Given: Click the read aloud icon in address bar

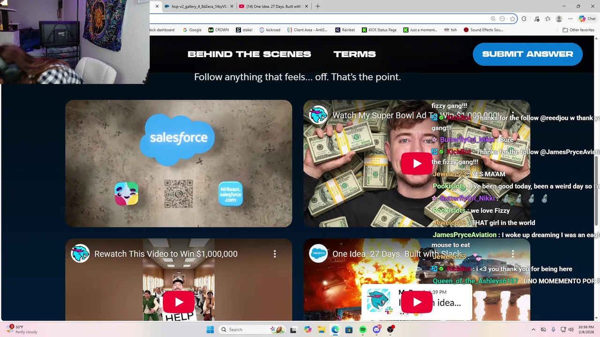Looking at the screenshot, I should point(502,19).
